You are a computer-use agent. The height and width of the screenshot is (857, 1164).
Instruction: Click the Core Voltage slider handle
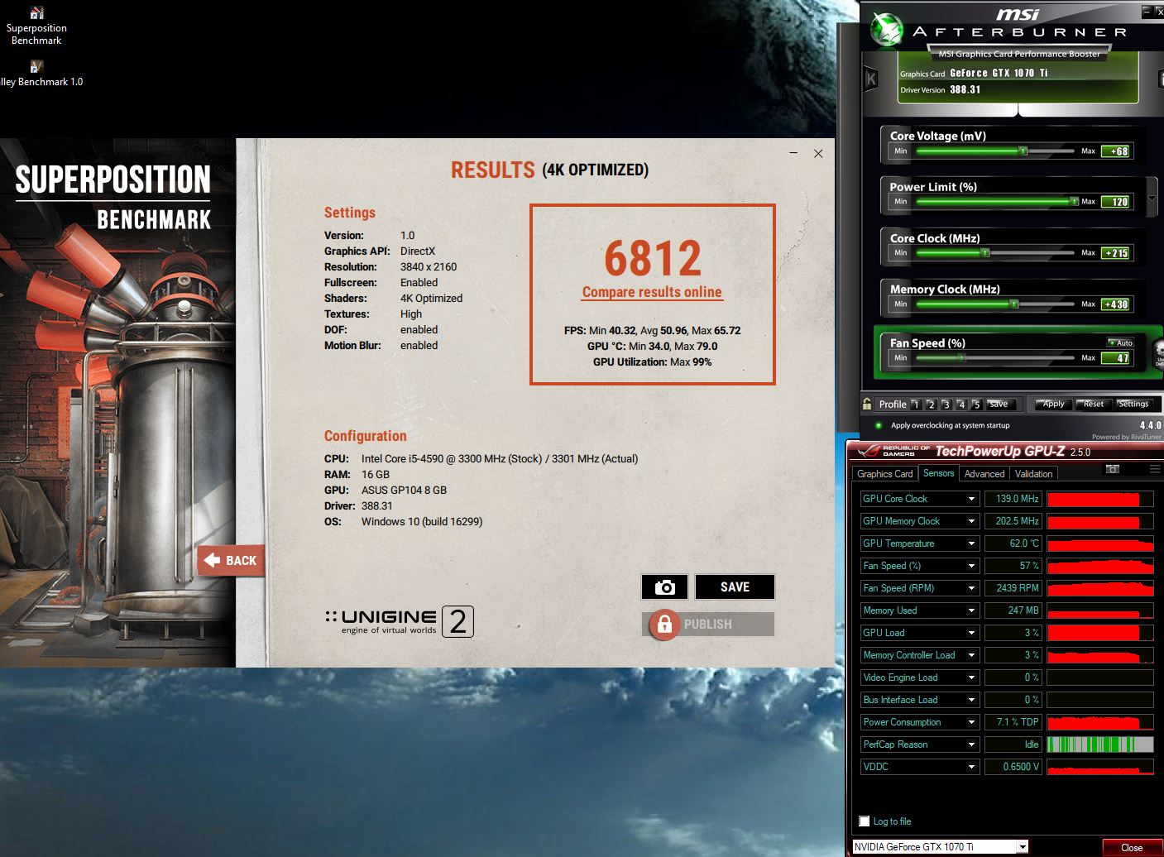point(1023,151)
